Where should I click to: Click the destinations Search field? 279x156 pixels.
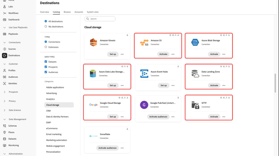[x=100, y=19]
